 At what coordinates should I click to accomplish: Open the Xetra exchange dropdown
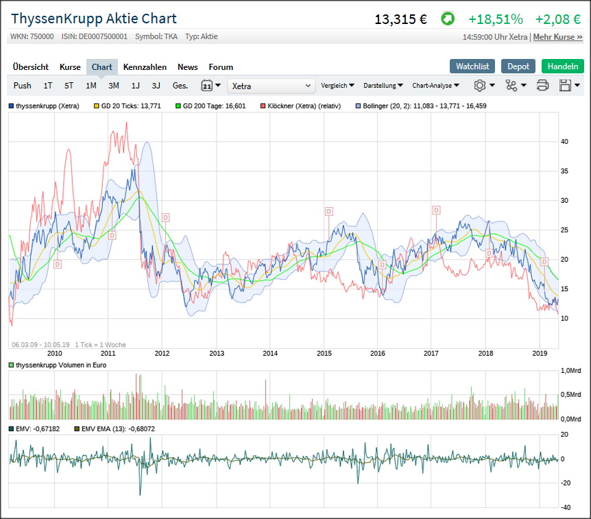[x=272, y=86]
